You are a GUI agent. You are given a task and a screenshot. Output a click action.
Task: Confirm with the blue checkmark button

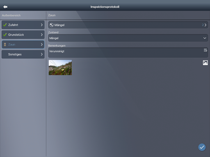[x=202, y=147]
